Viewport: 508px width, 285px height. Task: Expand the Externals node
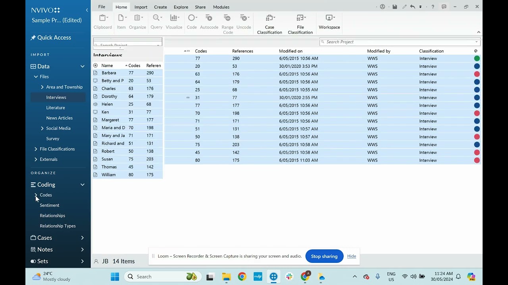tap(36, 159)
